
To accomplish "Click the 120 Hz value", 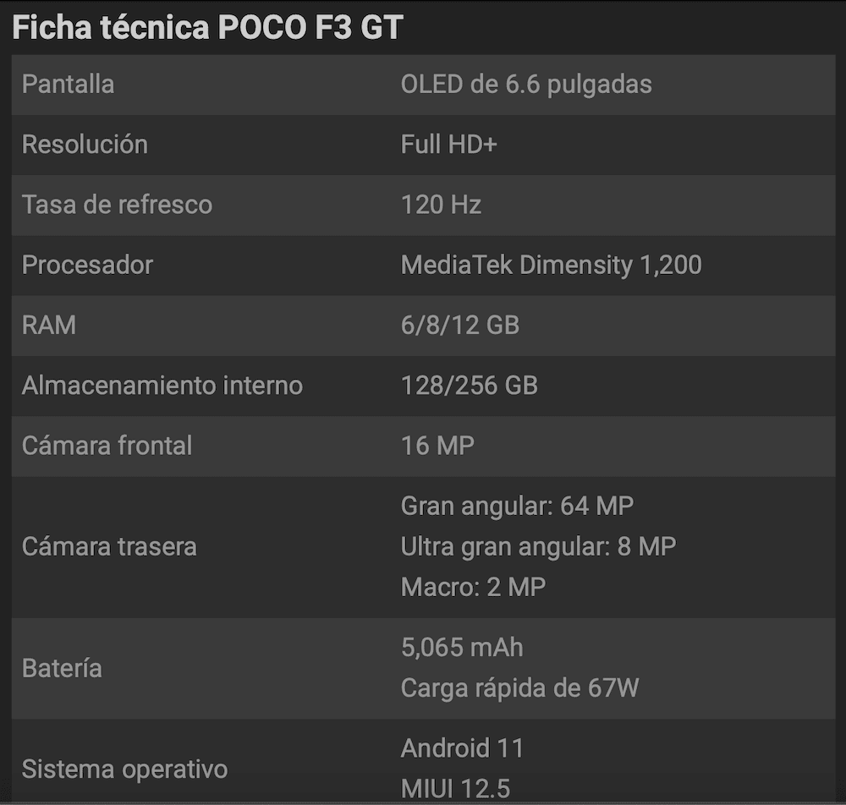I will point(441,205).
